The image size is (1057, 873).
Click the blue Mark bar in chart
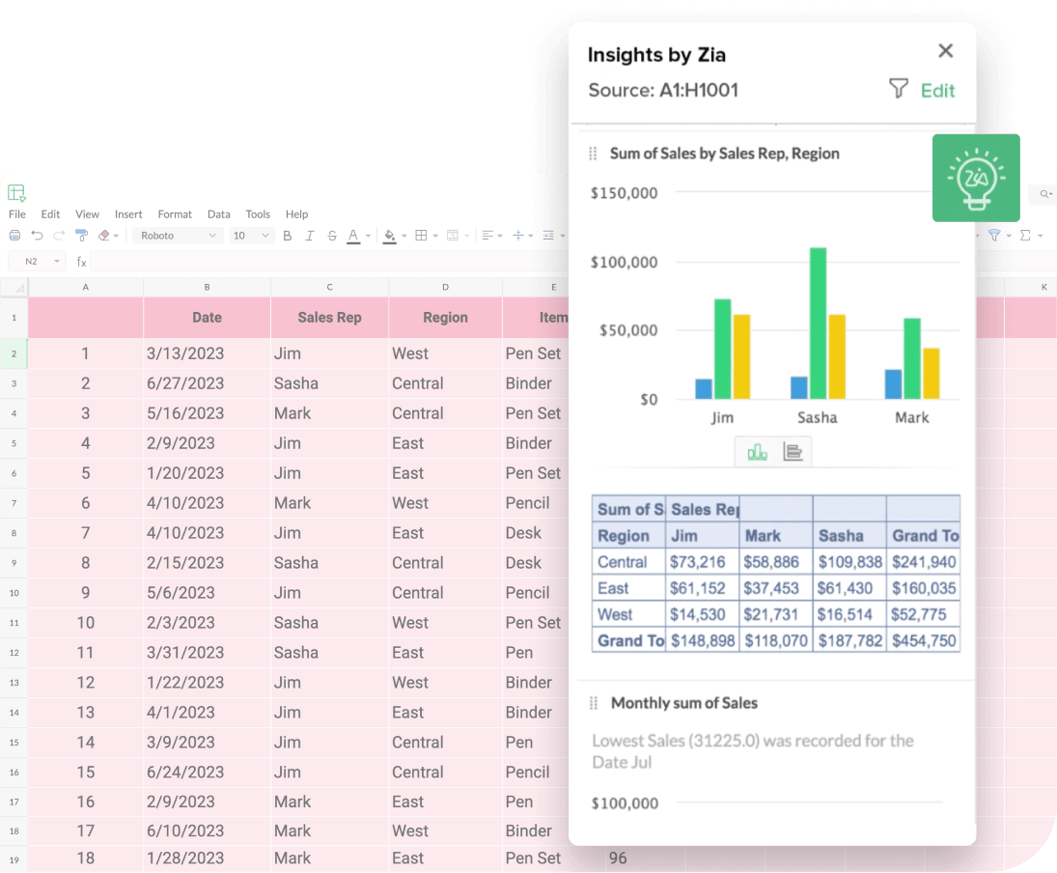[x=893, y=384]
